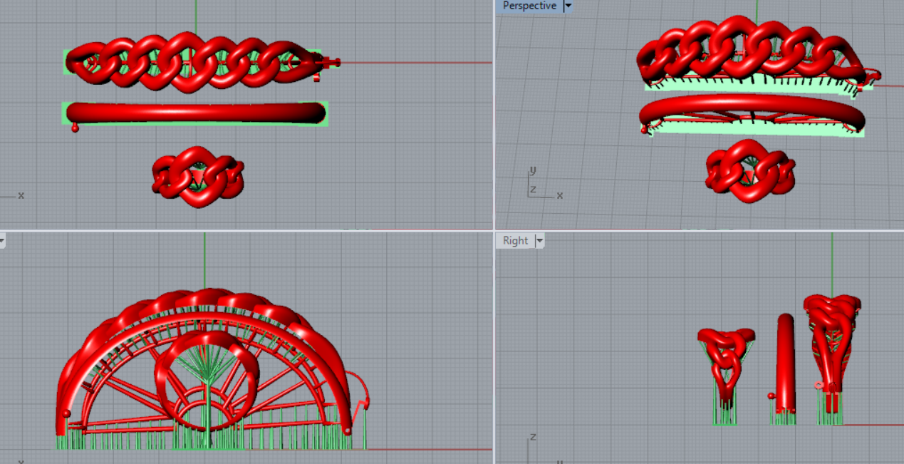Click the Perspective viewport title label
The image size is (904, 464).
point(529,6)
